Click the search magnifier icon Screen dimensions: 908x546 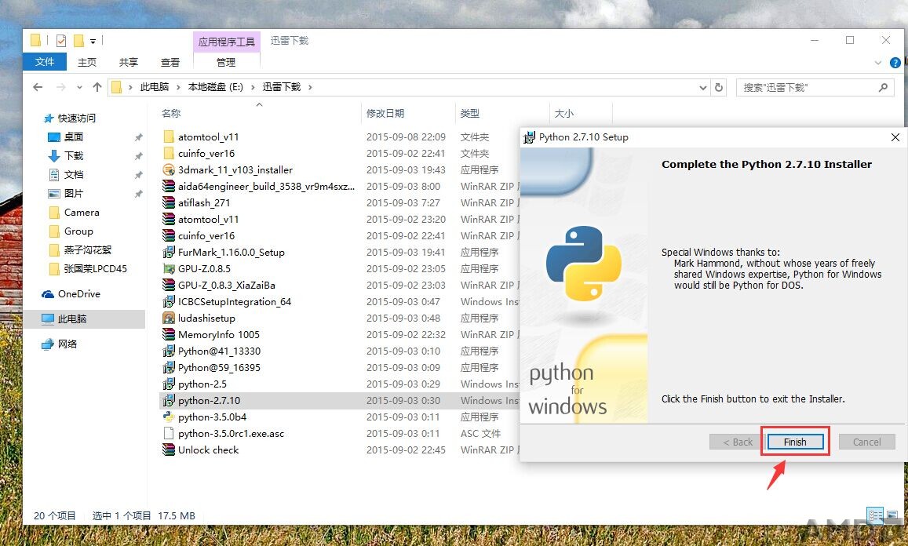(x=883, y=87)
